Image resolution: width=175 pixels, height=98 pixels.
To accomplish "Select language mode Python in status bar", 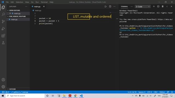I will tap(162, 92).
